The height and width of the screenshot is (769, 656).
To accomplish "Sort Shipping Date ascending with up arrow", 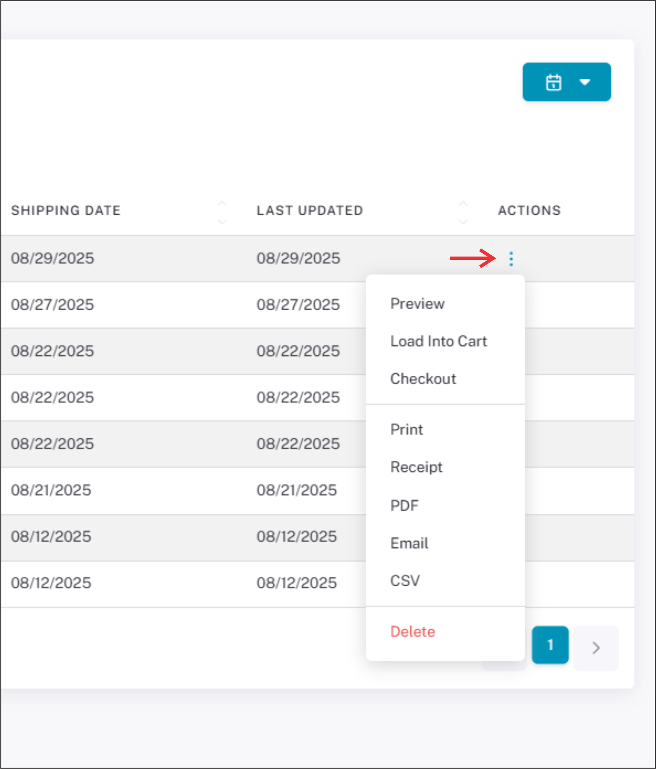I will pyautogui.click(x=222, y=204).
